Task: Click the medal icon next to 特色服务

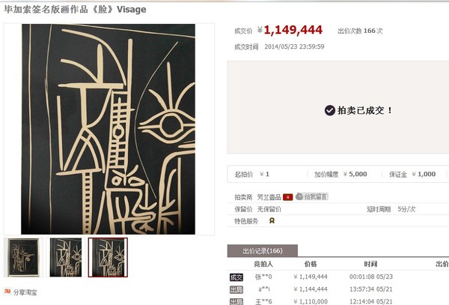Action: click(x=272, y=221)
